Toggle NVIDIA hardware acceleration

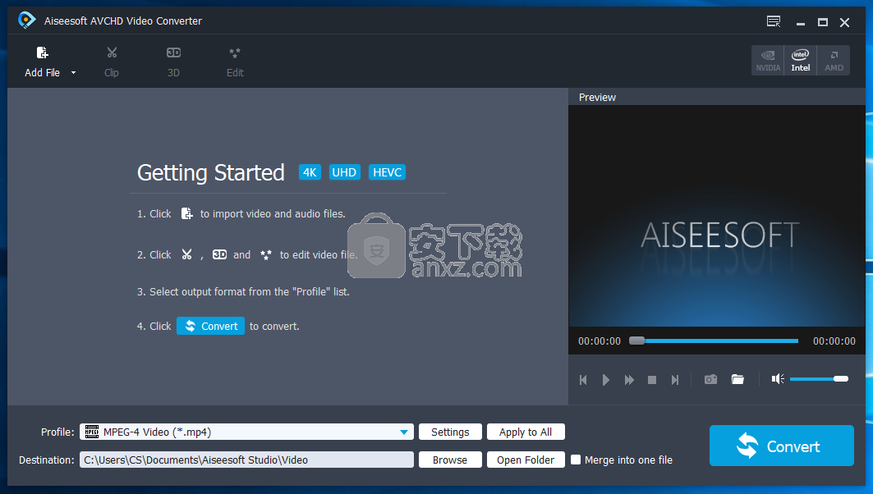(768, 60)
